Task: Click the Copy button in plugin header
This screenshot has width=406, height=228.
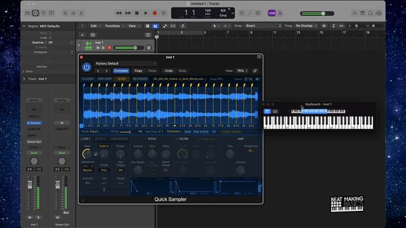Action: (138, 71)
